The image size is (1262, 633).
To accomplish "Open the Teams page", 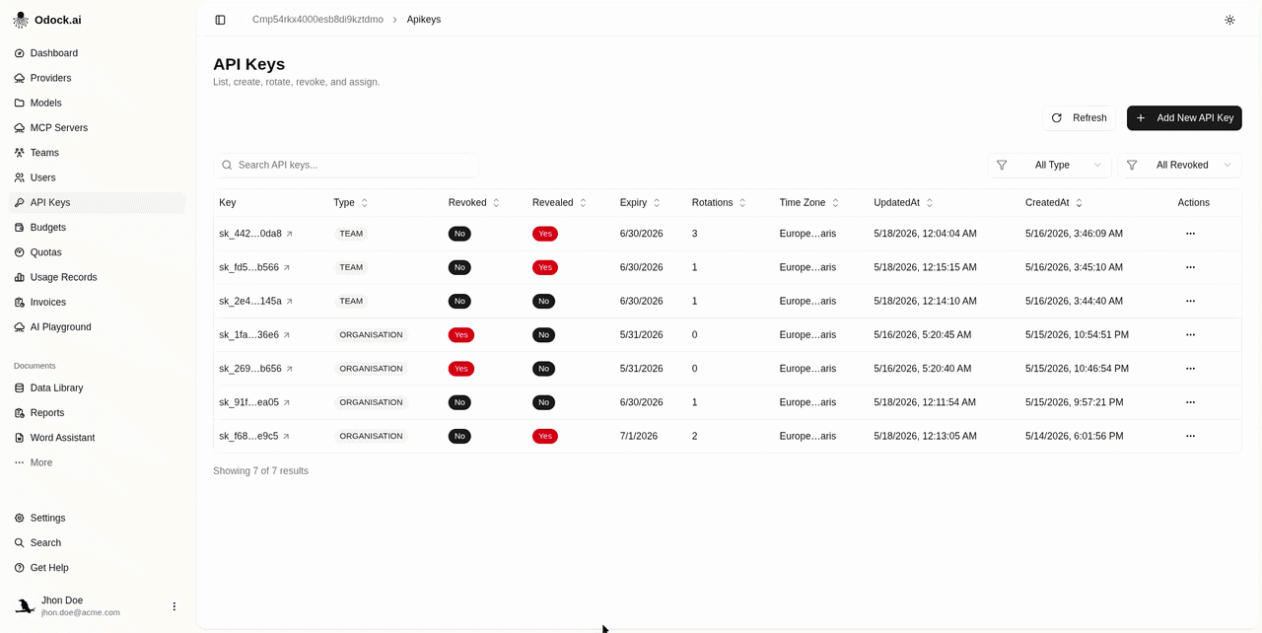I will pyautogui.click(x=97, y=153).
